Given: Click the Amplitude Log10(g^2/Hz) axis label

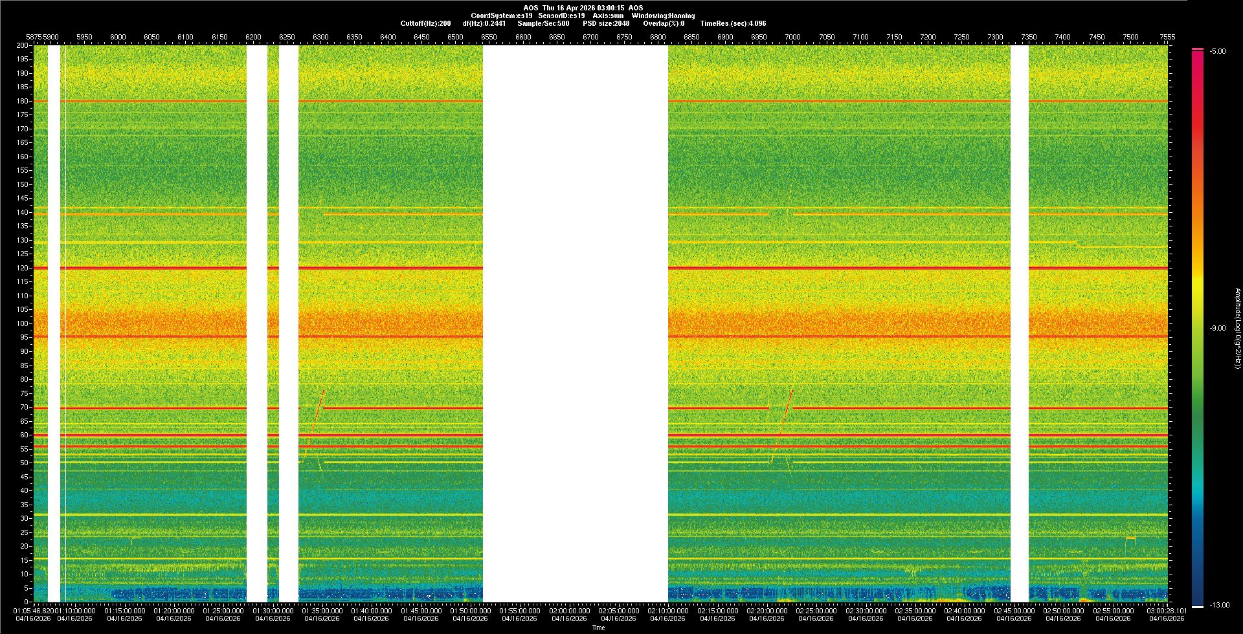Looking at the screenshot, I should 1237,329.
